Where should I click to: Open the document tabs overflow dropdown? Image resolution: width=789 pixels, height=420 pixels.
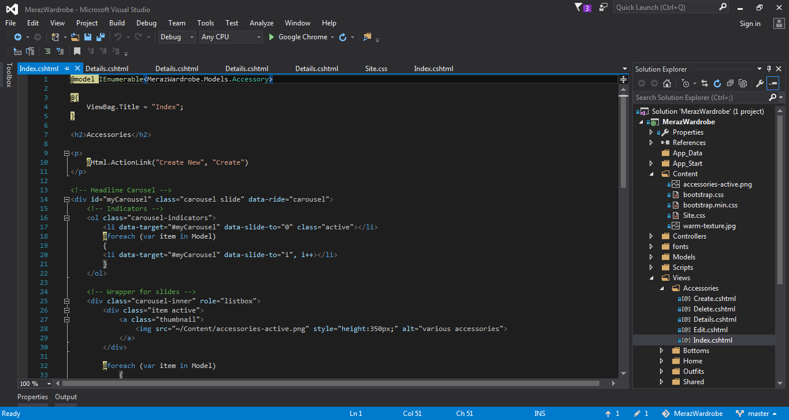click(x=624, y=69)
